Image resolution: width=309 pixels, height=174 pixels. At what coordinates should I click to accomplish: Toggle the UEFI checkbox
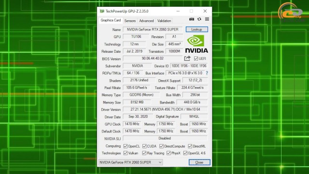coord(196,58)
